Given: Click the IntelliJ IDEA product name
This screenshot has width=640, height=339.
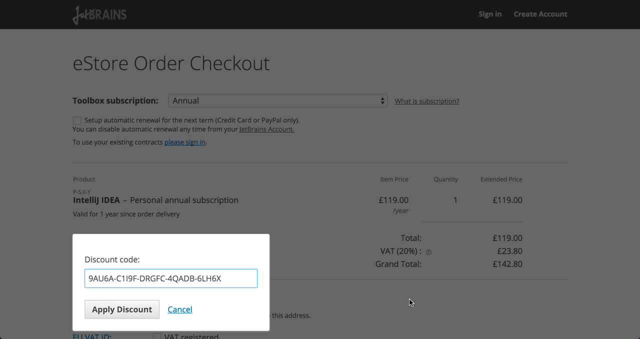Looking at the screenshot, I should tap(96, 200).
